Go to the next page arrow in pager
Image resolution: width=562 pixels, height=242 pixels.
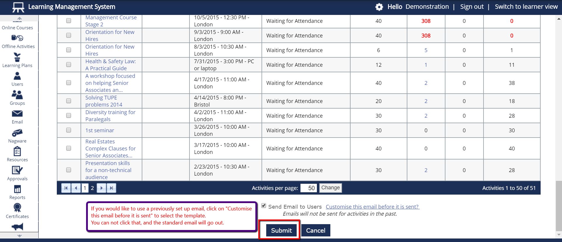102,188
